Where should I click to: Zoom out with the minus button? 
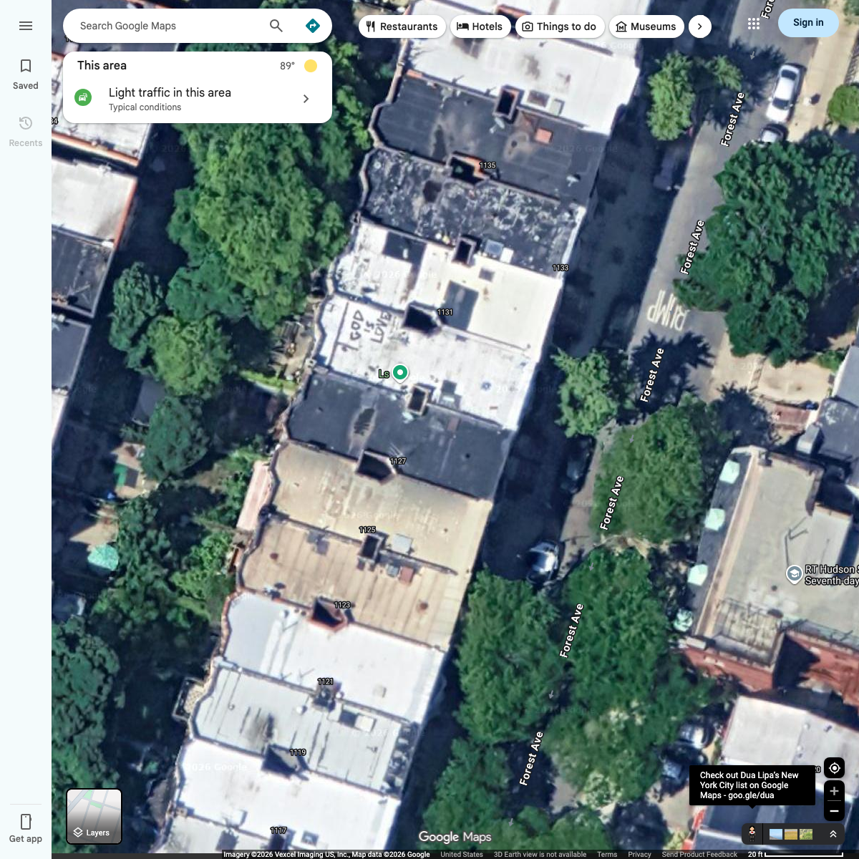click(x=835, y=811)
